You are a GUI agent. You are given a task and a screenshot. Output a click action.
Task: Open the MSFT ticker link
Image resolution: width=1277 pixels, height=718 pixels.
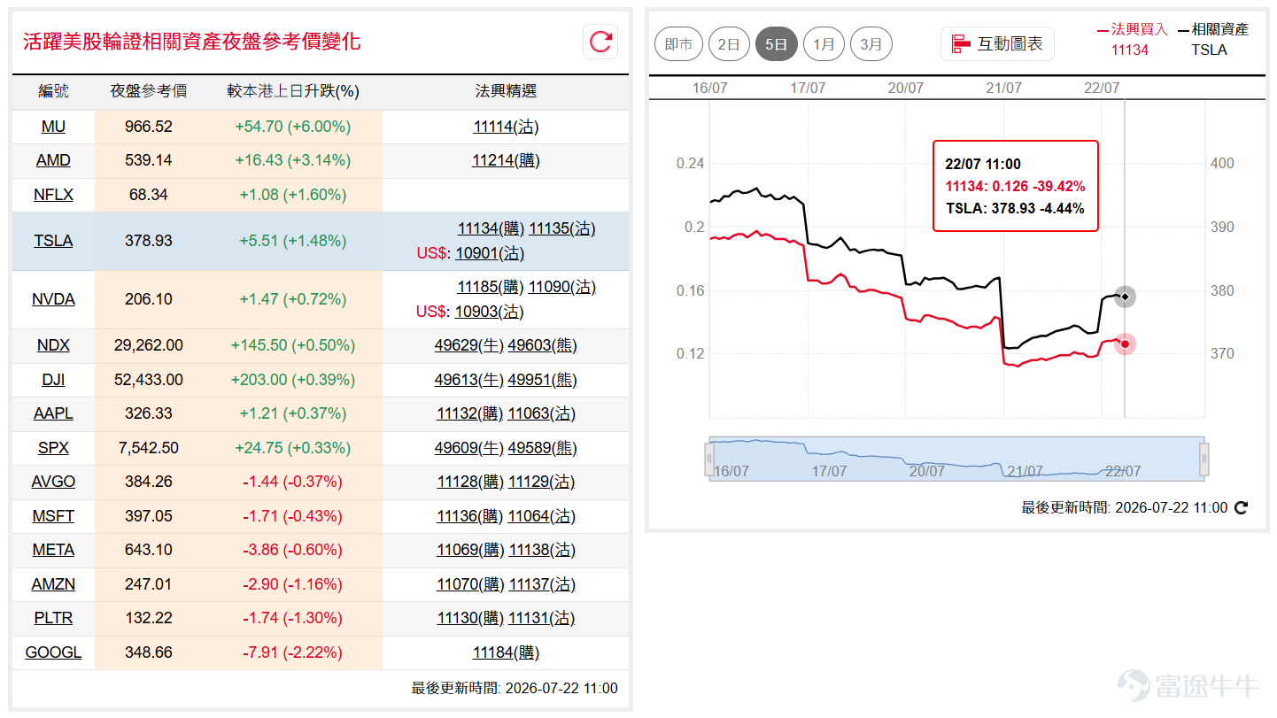tap(53, 516)
